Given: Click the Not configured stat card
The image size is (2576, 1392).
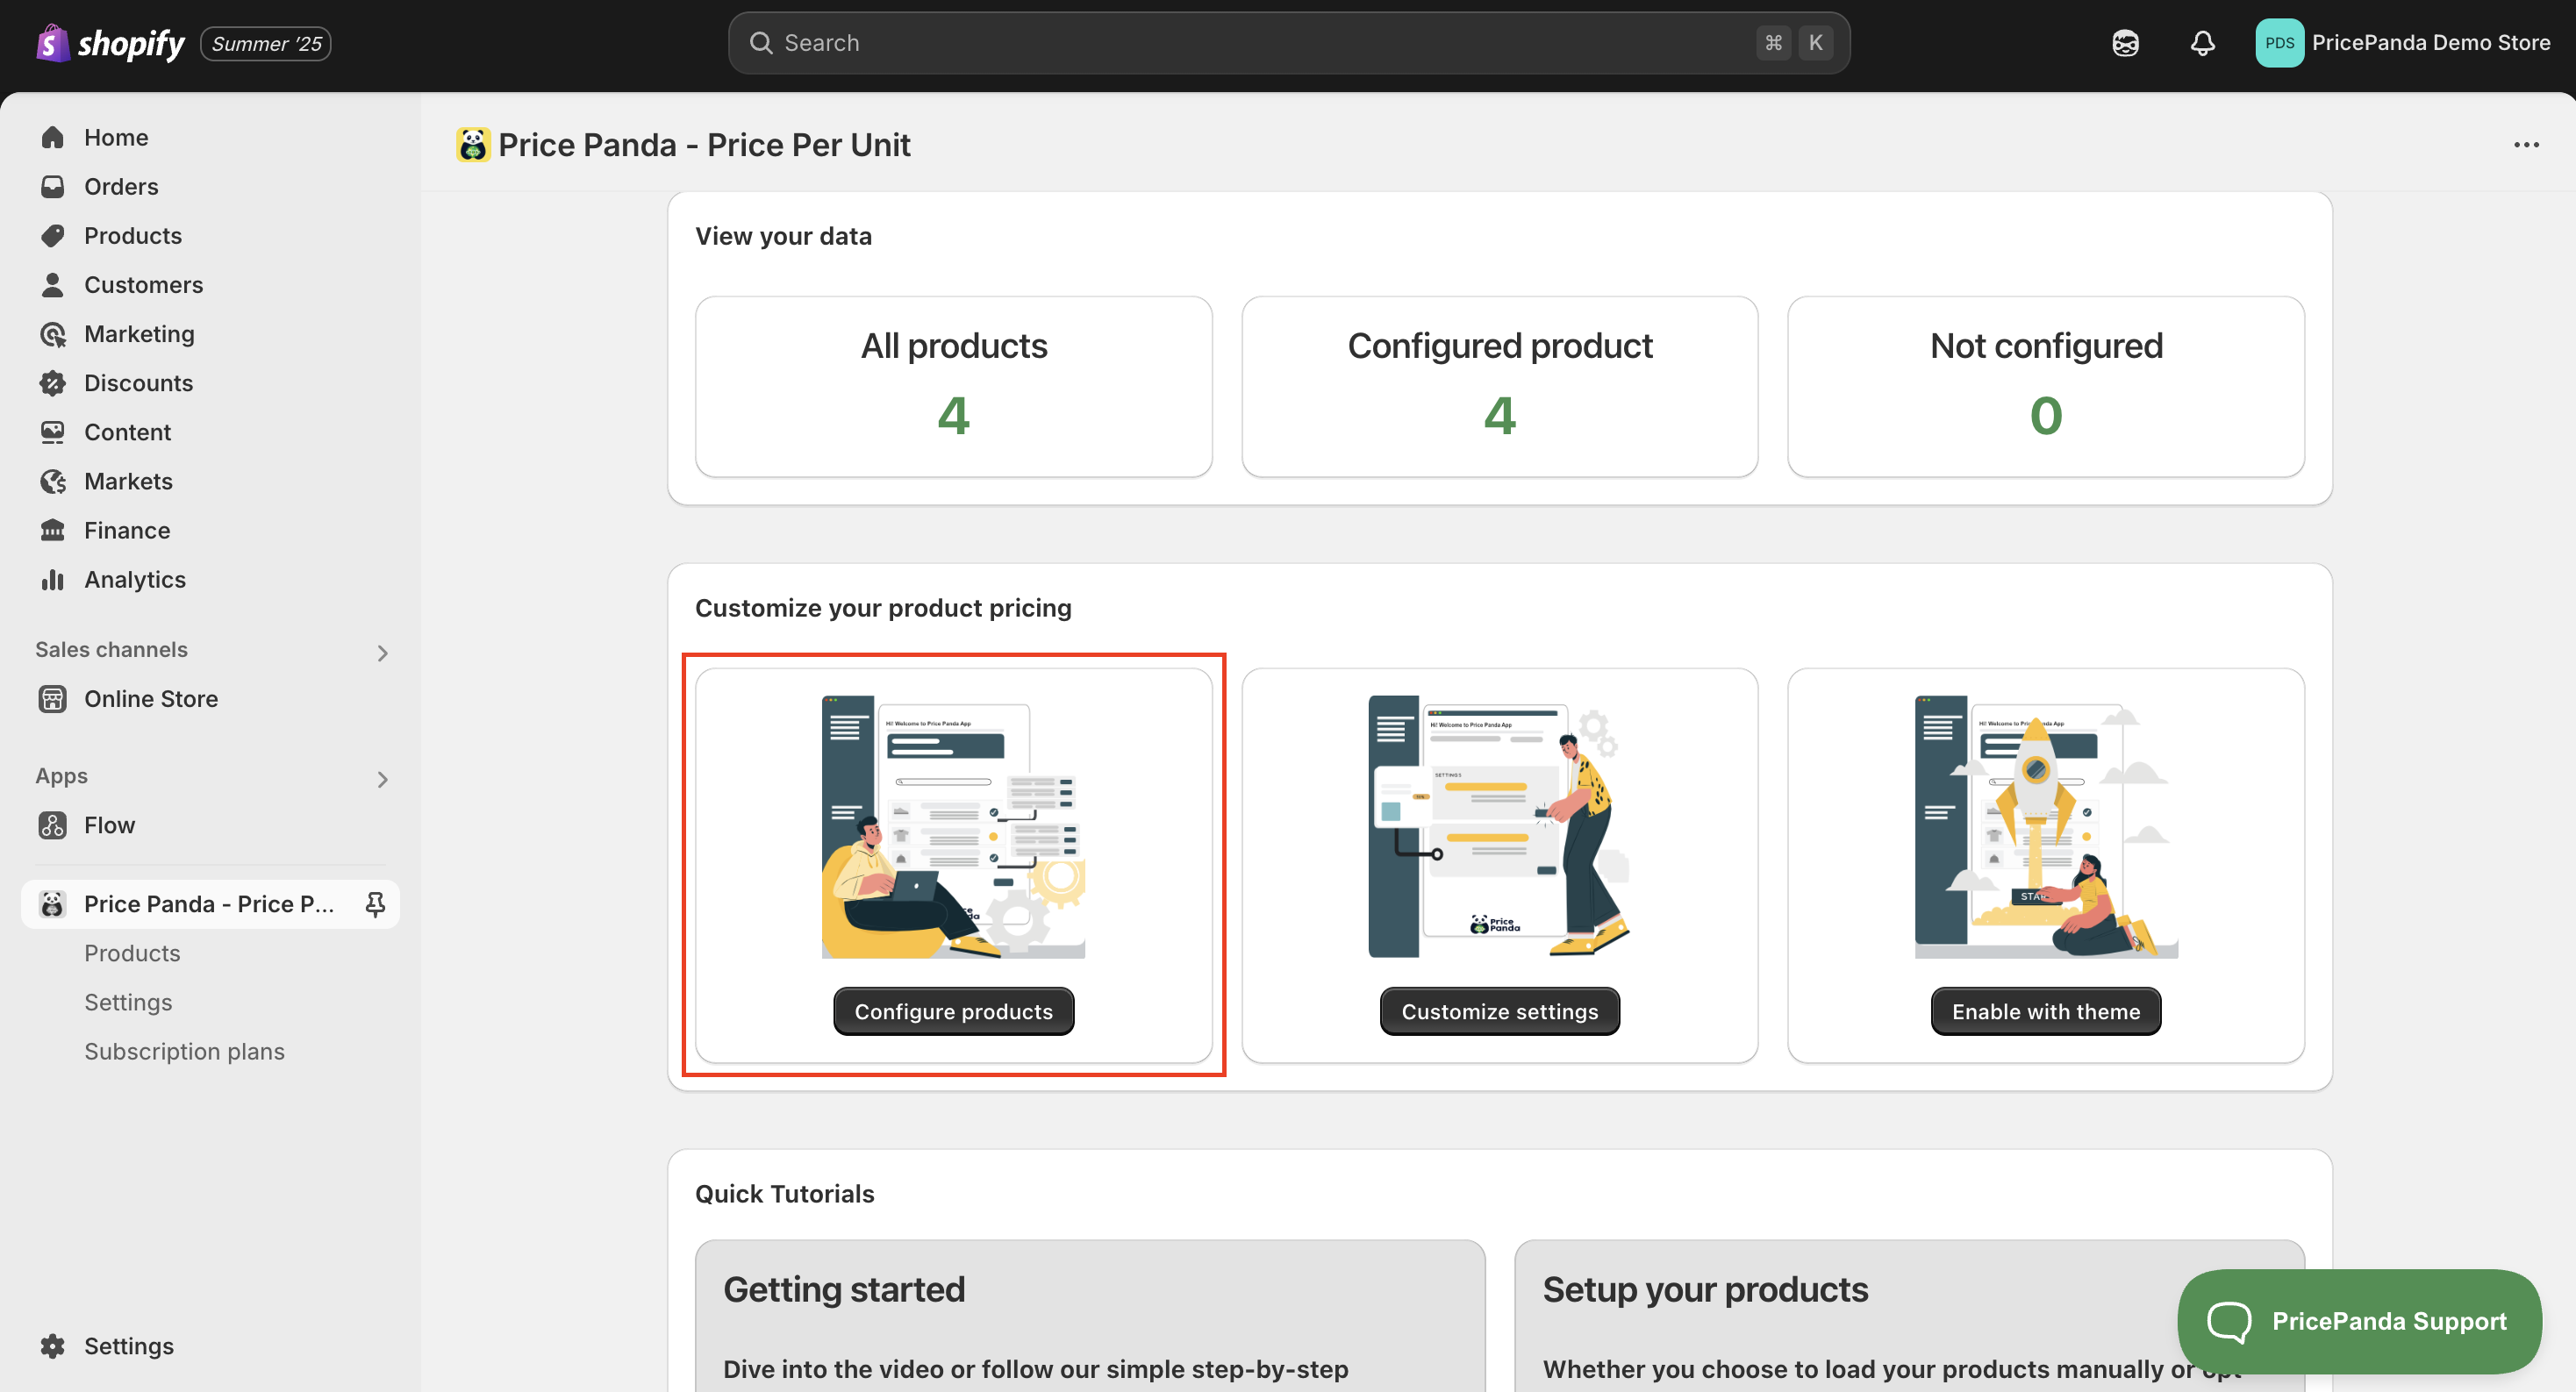Looking at the screenshot, I should (x=2045, y=386).
